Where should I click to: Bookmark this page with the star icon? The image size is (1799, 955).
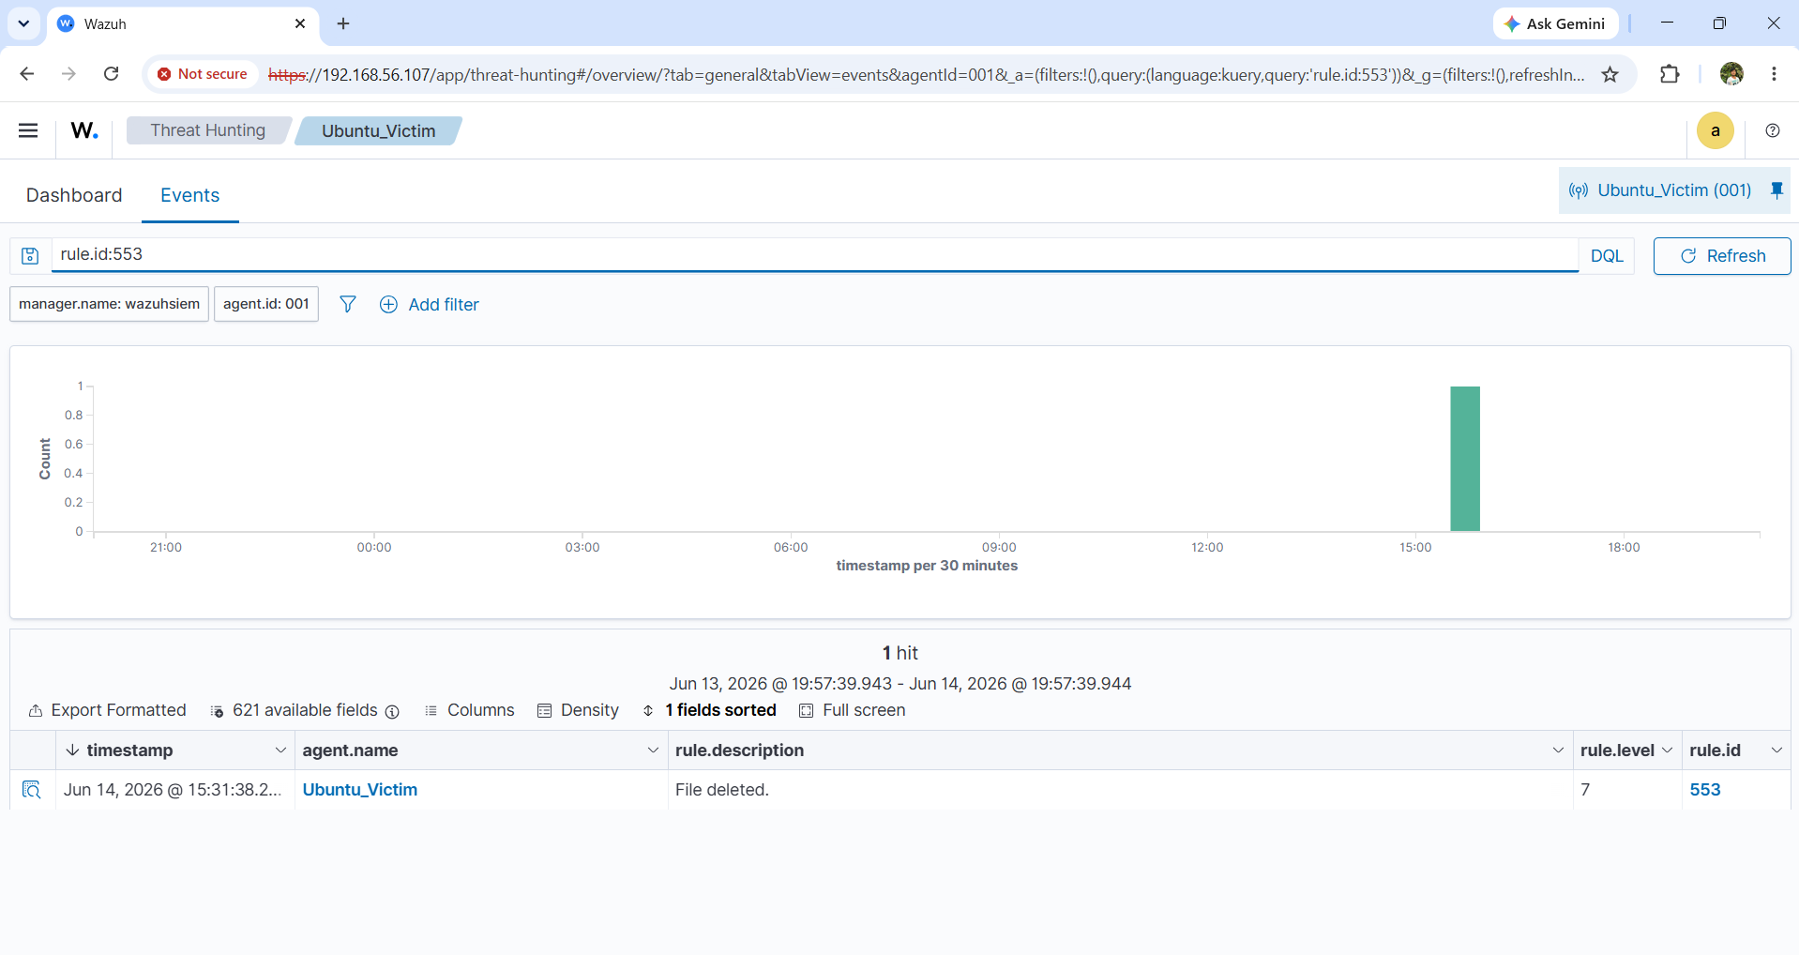click(x=1610, y=74)
